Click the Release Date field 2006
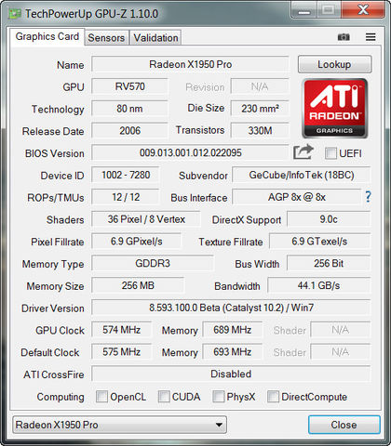This screenshot has height=446, width=391. click(x=129, y=131)
